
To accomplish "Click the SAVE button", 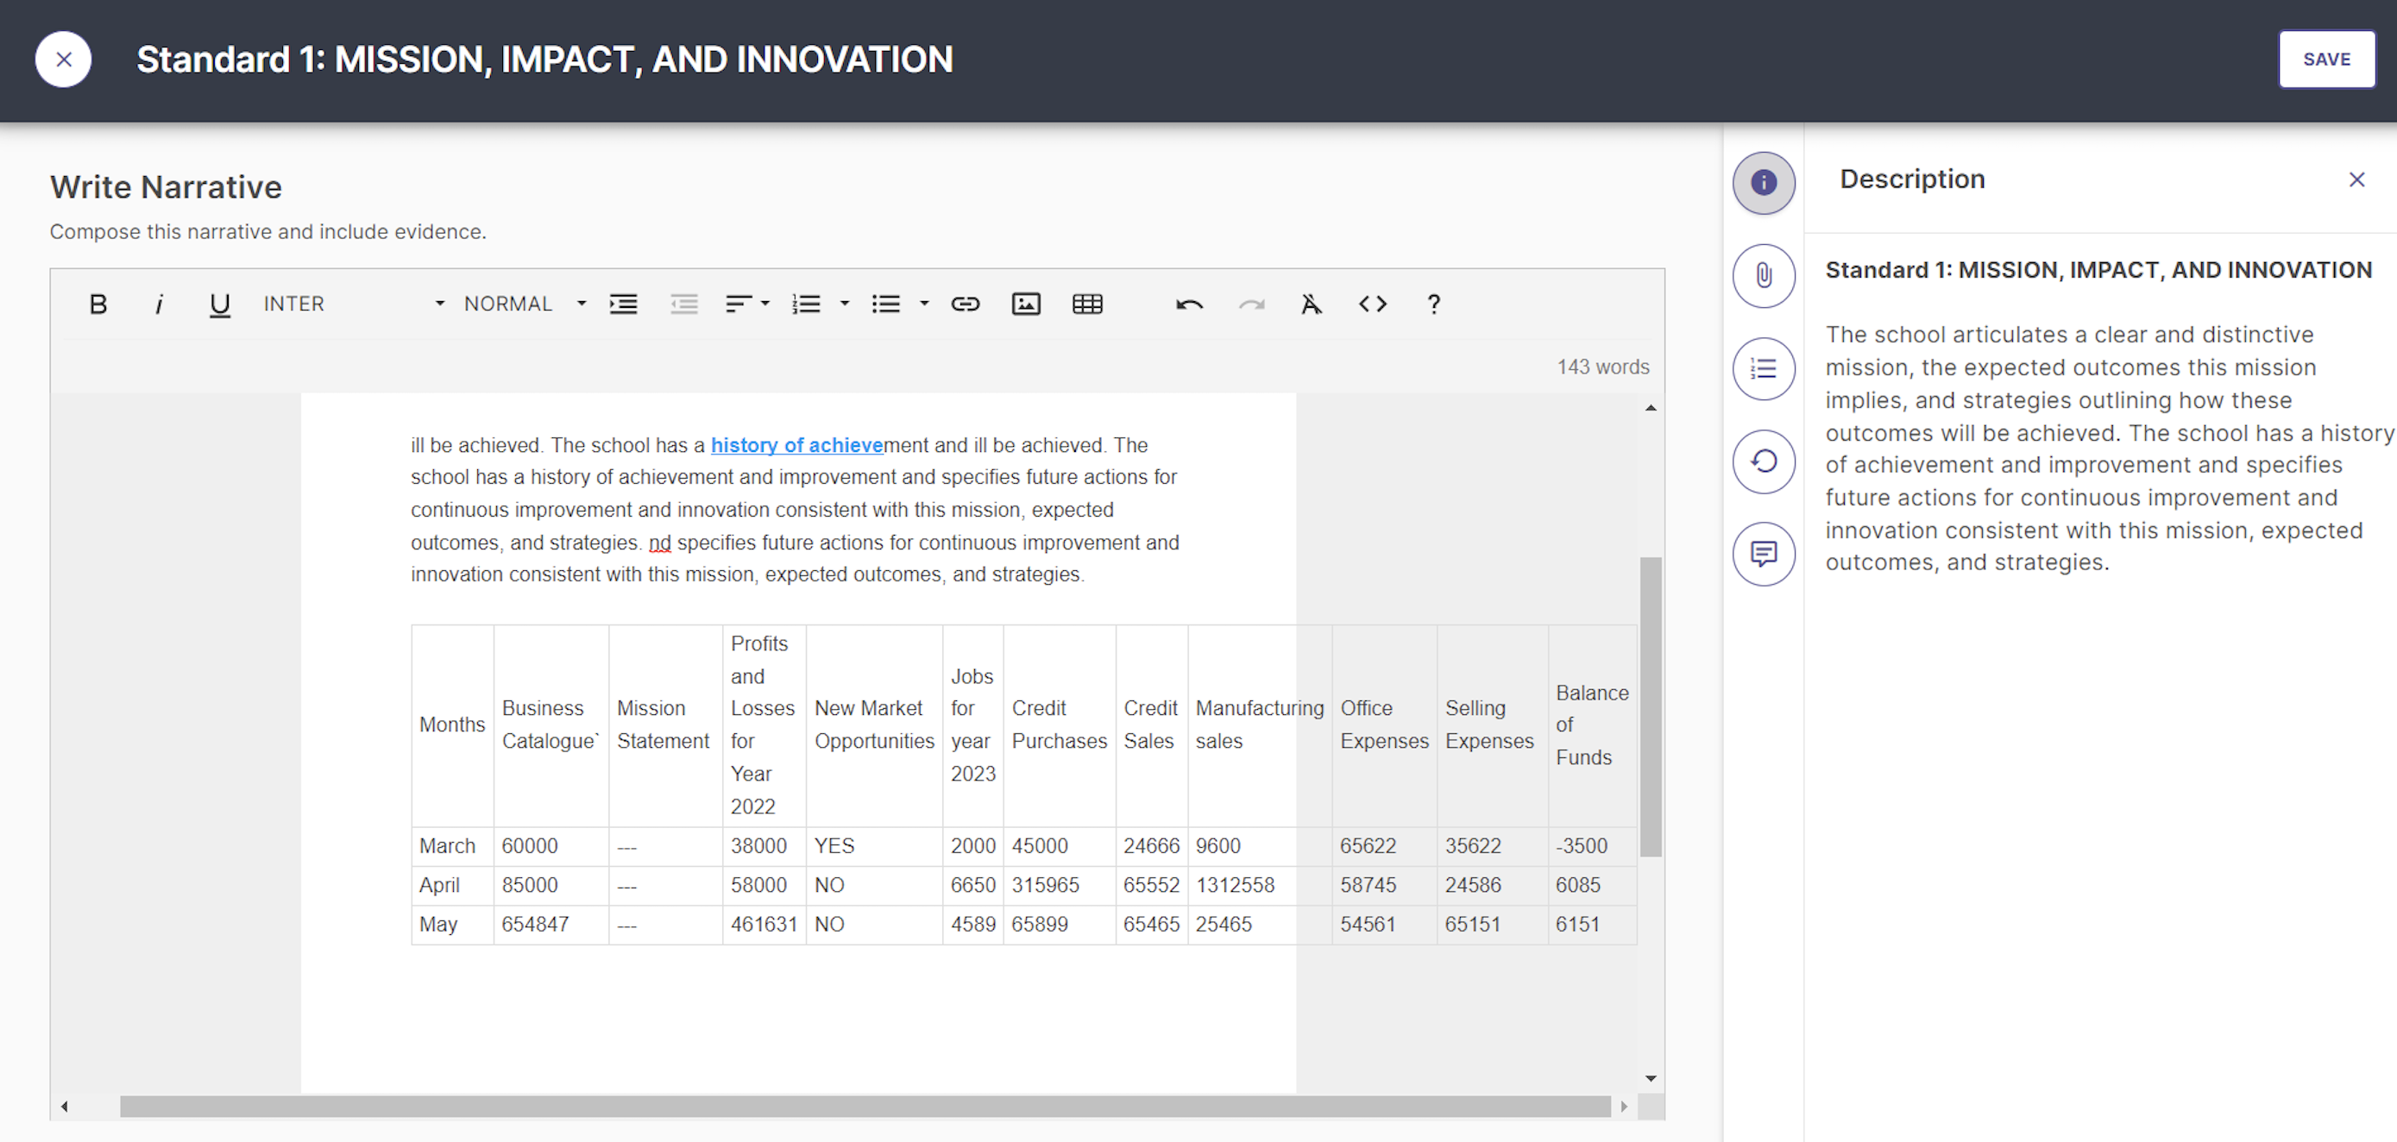I will 2326,60.
